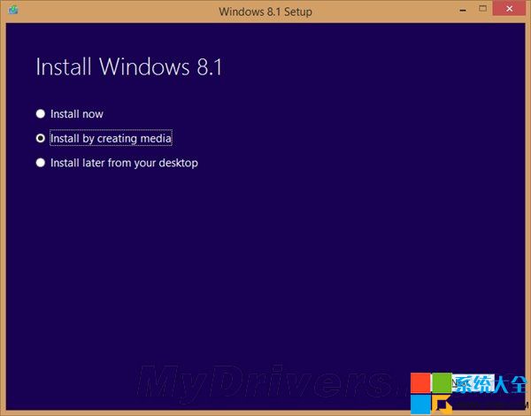Open the setup window's title bar icon menu
Image resolution: width=531 pixels, height=416 pixels.
click(13, 10)
